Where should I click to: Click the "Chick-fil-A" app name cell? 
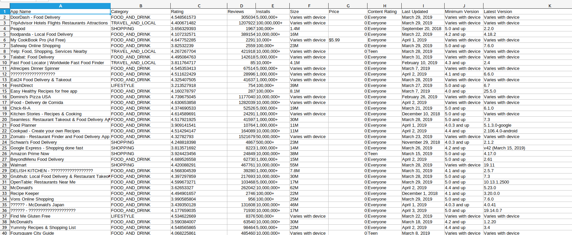(x=60, y=108)
